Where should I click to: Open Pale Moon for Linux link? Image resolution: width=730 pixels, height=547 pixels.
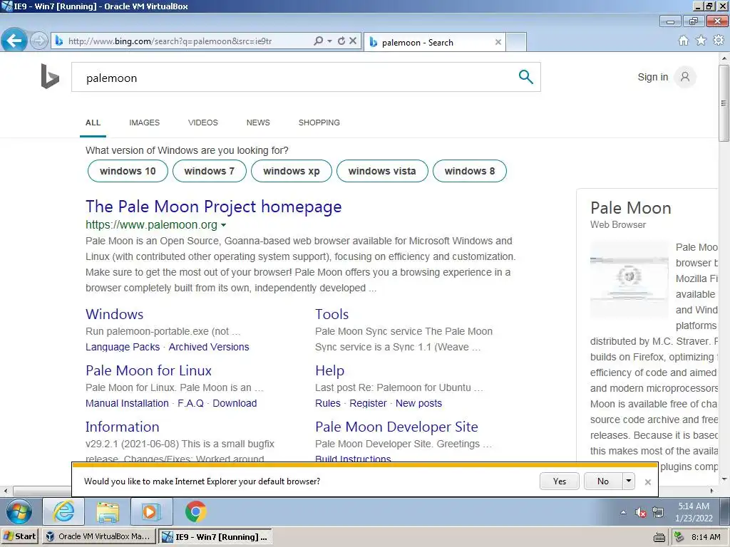(148, 370)
